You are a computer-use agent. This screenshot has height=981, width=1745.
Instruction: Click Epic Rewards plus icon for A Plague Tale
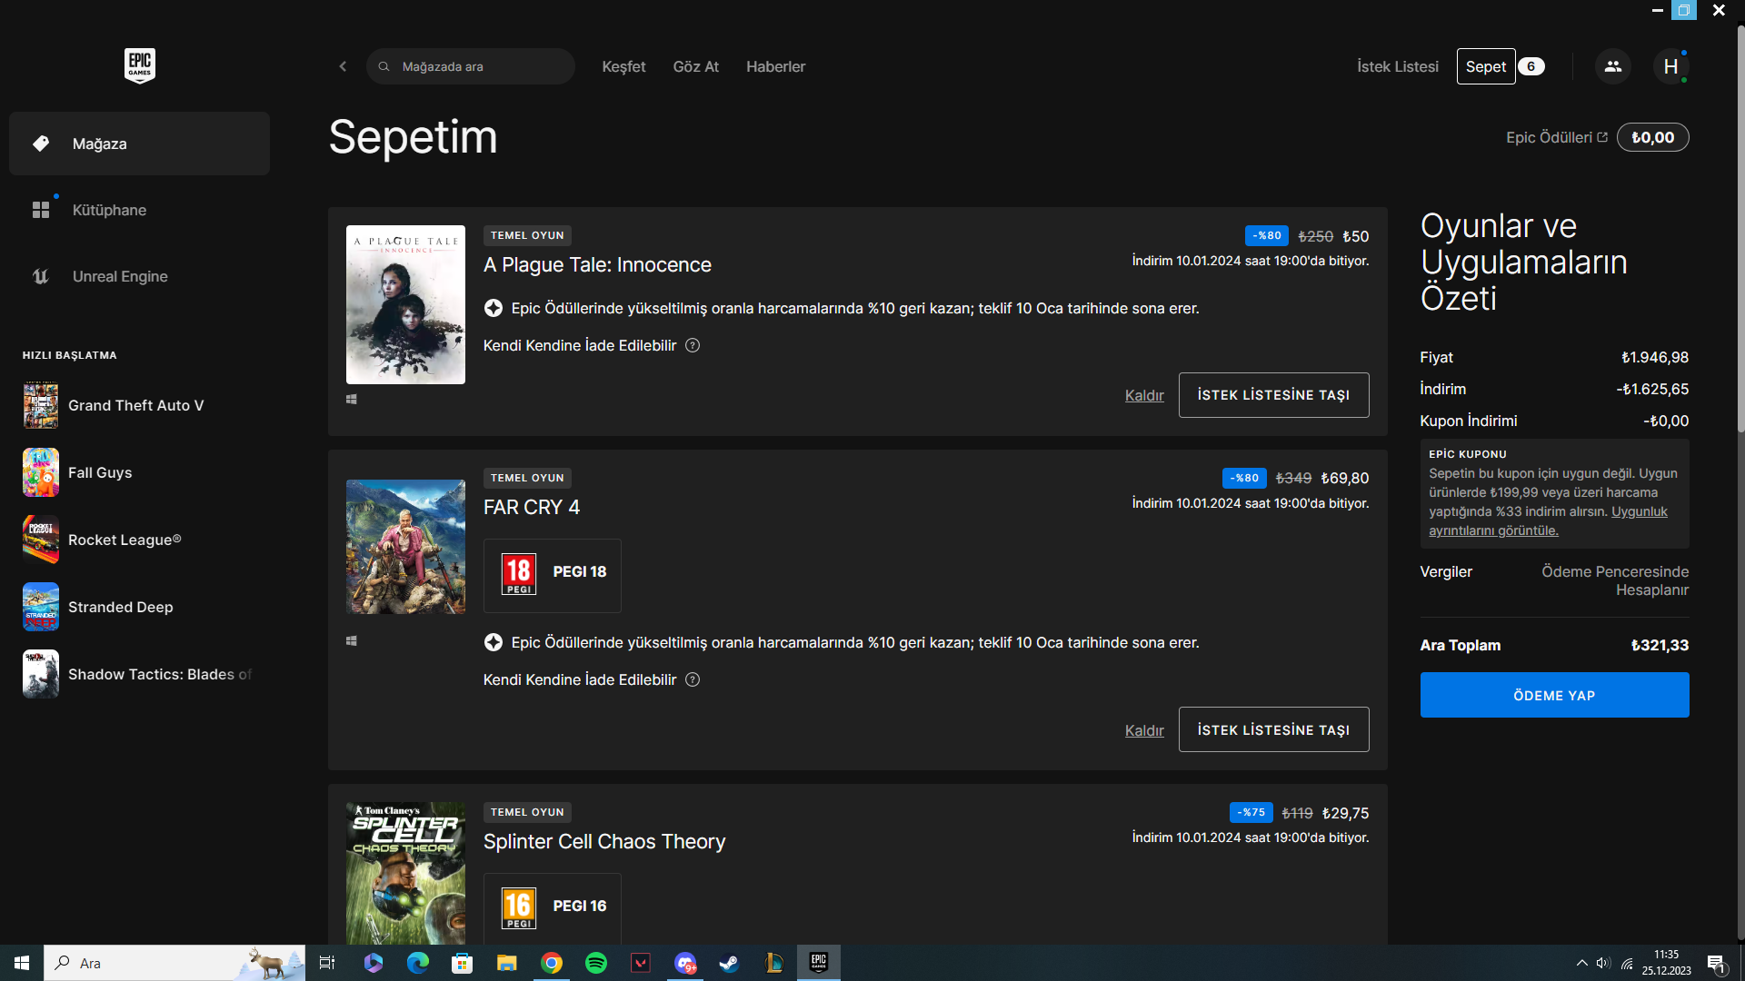click(x=494, y=308)
